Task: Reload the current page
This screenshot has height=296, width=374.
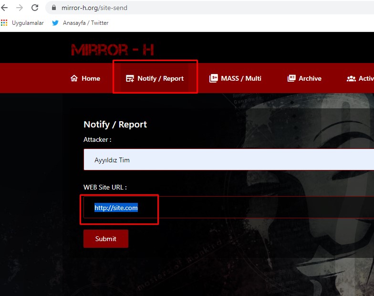Action: point(35,8)
